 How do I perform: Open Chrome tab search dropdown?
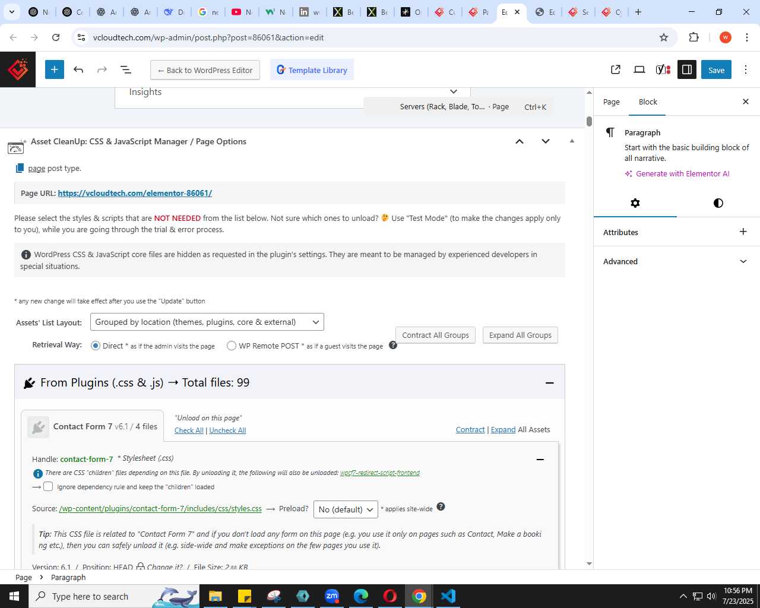[11, 12]
